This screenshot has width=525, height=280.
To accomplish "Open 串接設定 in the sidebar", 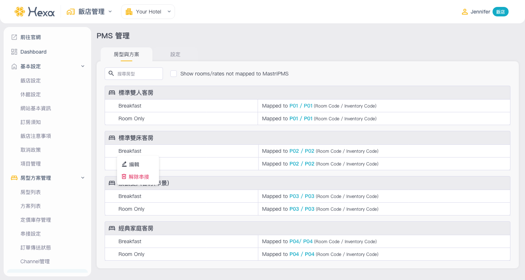I will (x=31, y=234).
